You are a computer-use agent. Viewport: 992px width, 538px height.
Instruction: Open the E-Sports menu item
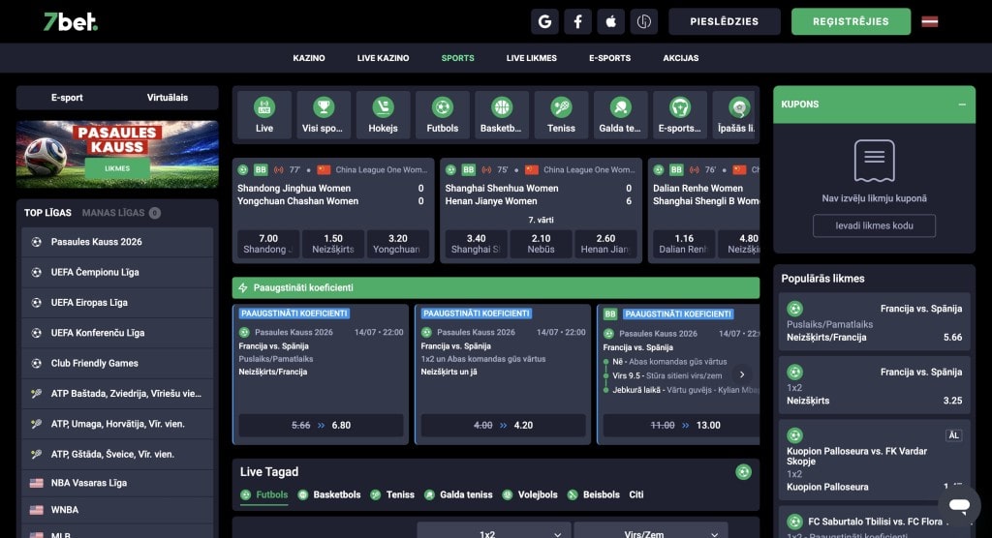[x=610, y=58]
